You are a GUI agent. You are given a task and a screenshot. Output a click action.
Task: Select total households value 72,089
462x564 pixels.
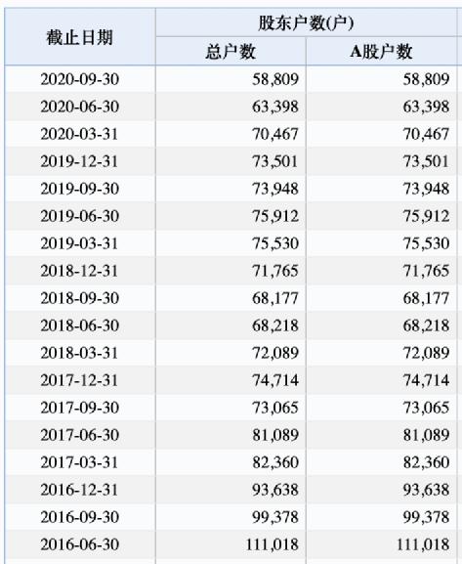[275, 353]
